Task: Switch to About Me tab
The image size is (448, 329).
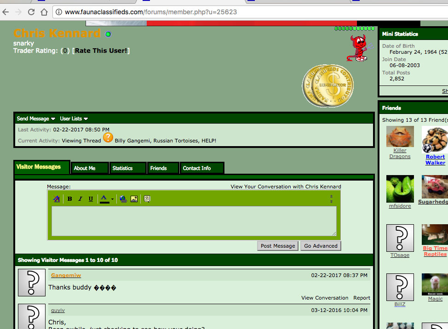Action: click(90, 168)
